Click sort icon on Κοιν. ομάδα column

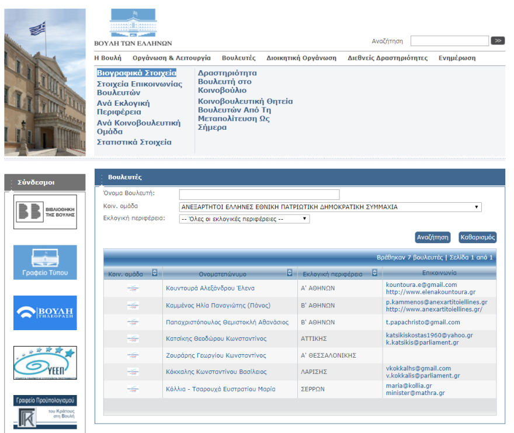click(155, 273)
